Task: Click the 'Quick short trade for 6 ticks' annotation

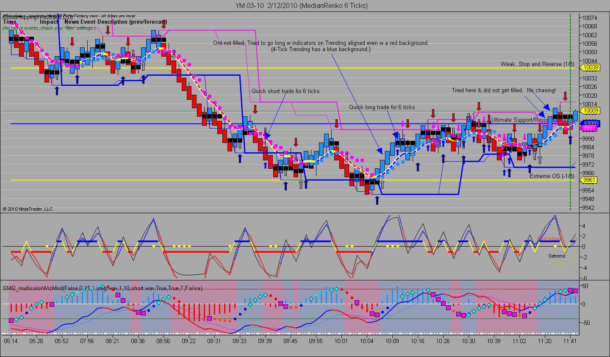Action: [286, 91]
